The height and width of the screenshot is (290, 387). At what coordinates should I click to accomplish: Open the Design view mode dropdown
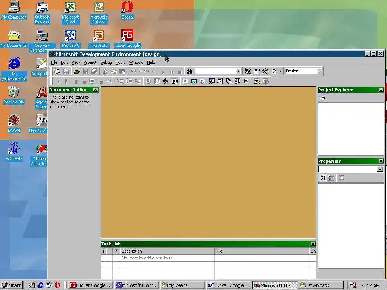tap(320, 71)
